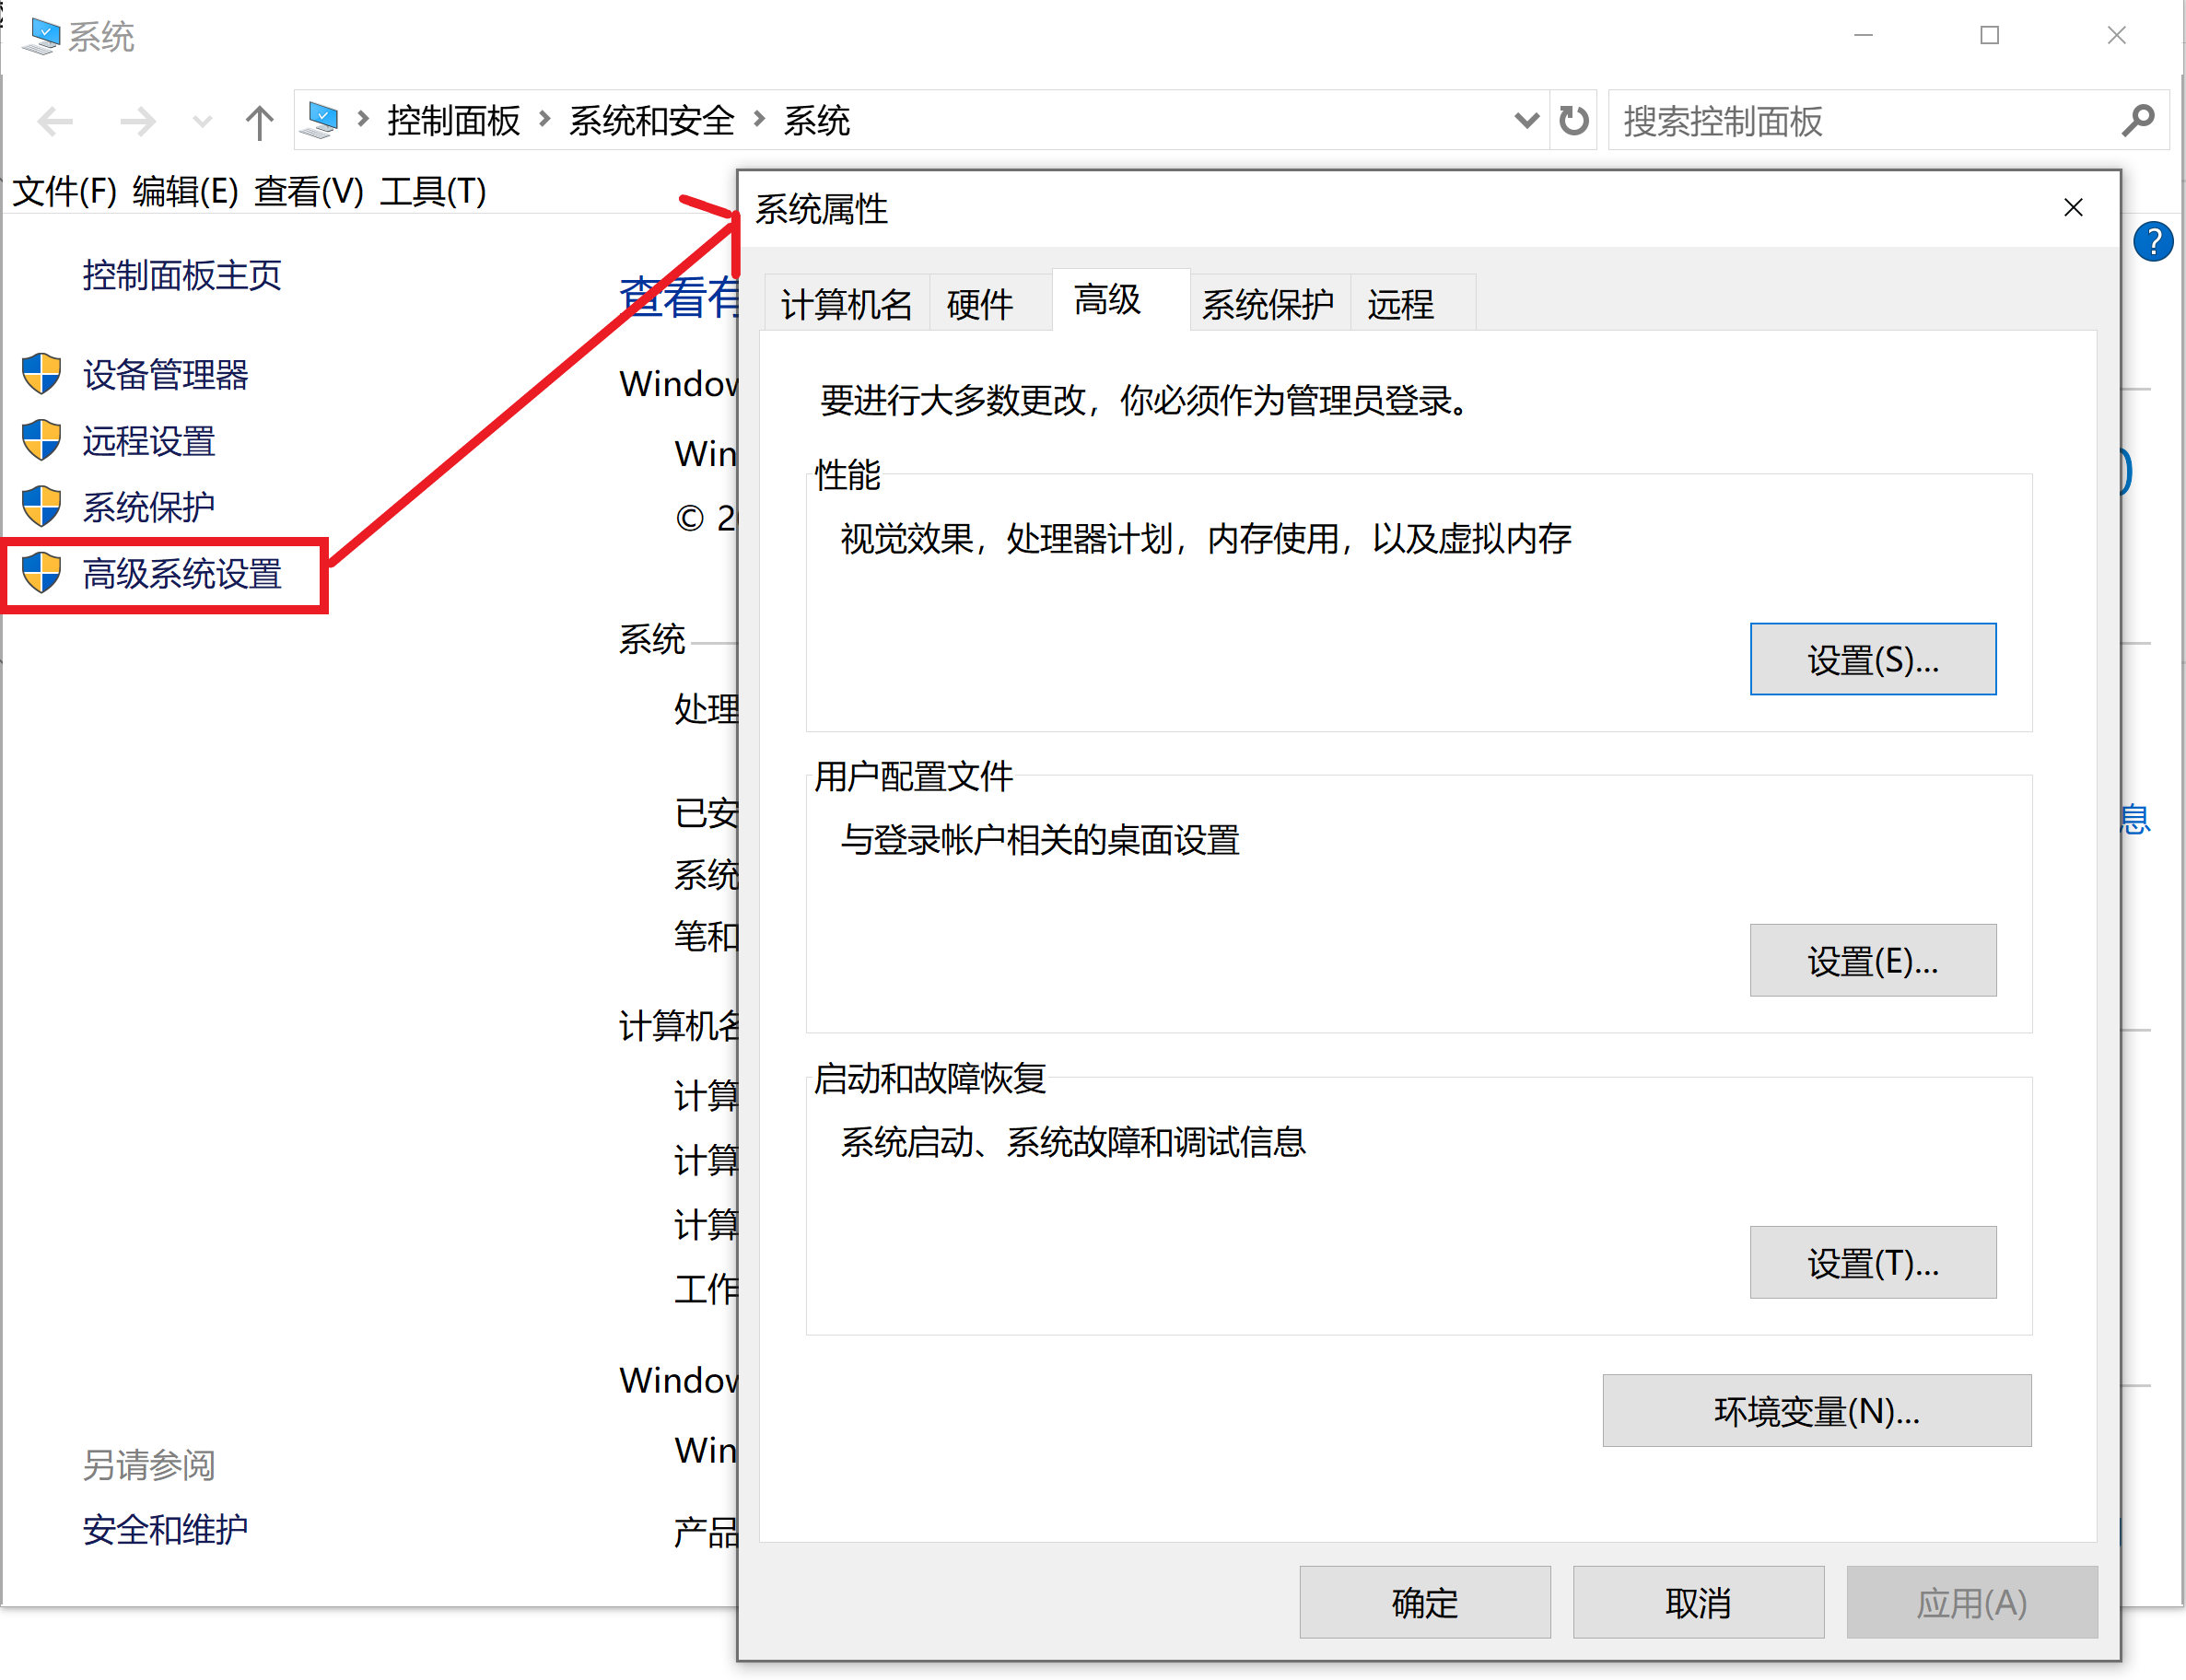
Task: Click the search magnifier icon
Action: click(x=2138, y=121)
